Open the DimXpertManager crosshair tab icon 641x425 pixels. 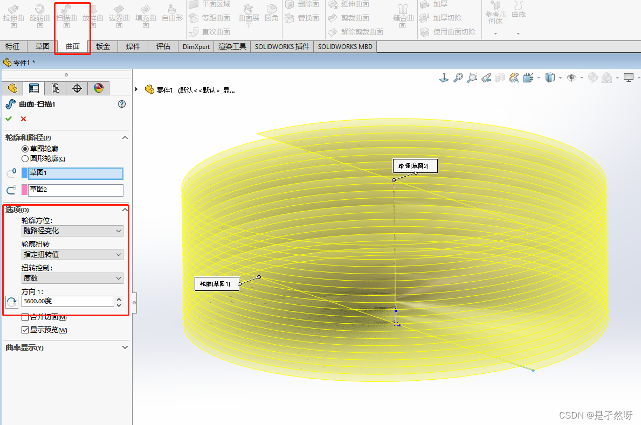[77, 88]
